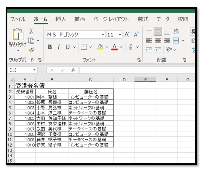205x174 pixels.
Task: Switch to the 数式 tab
Action: click(x=143, y=19)
